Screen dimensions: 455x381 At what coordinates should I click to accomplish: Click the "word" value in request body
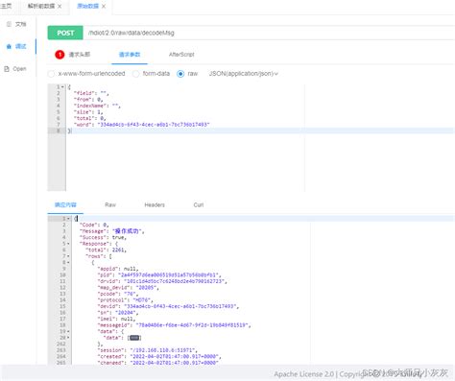click(154, 125)
